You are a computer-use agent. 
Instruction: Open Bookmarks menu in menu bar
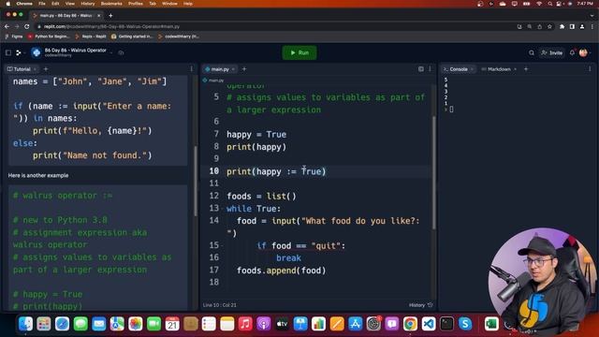111,4
